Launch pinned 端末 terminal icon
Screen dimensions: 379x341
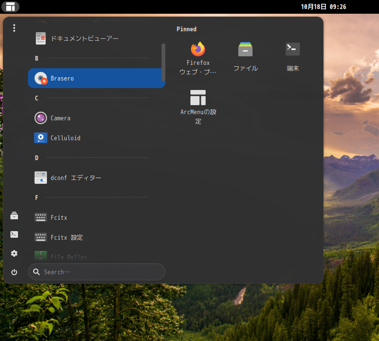pyautogui.click(x=293, y=49)
